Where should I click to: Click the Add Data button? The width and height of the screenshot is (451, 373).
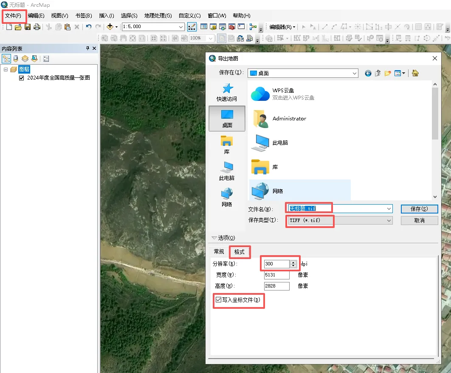pos(110,27)
